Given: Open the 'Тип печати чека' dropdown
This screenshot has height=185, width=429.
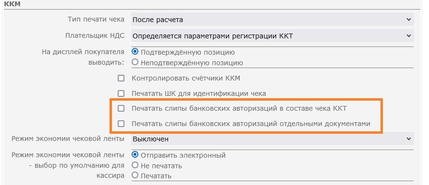Looking at the screenshot, I should 272,20.
